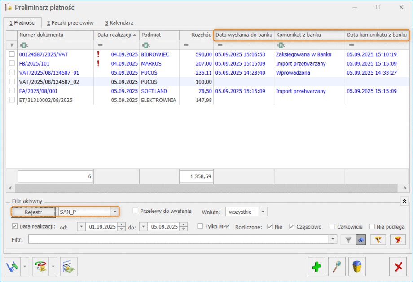Click the calculator document list icon

coord(69,267)
